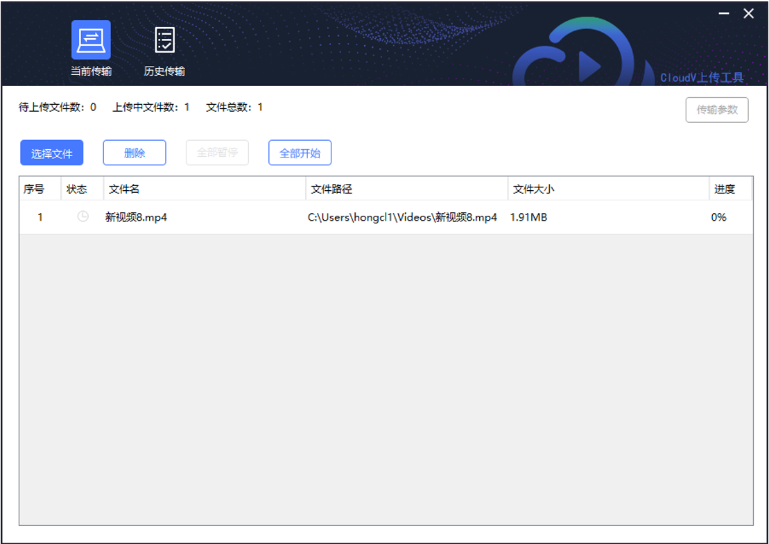This screenshot has height=544, width=769.
Task: Select the file name 新视频8.mp4
Action: pyautogui.click(x=137, y=217)
